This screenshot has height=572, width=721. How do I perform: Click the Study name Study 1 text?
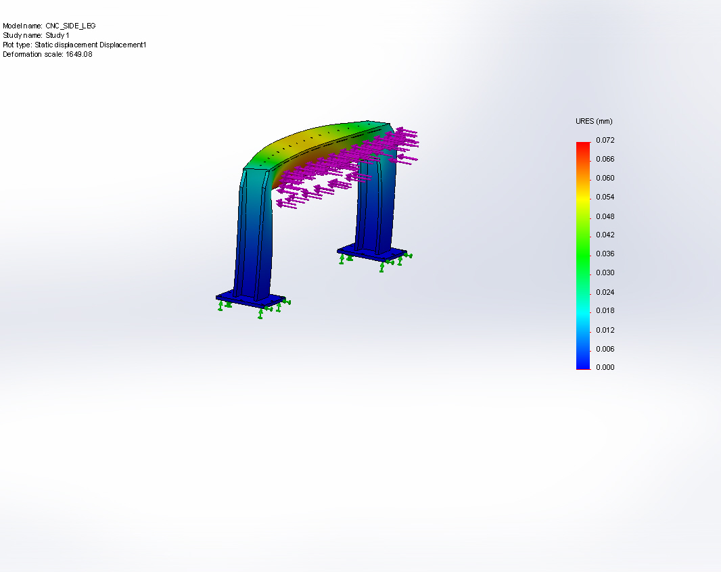pyautogui.click(x=36, y=35)
